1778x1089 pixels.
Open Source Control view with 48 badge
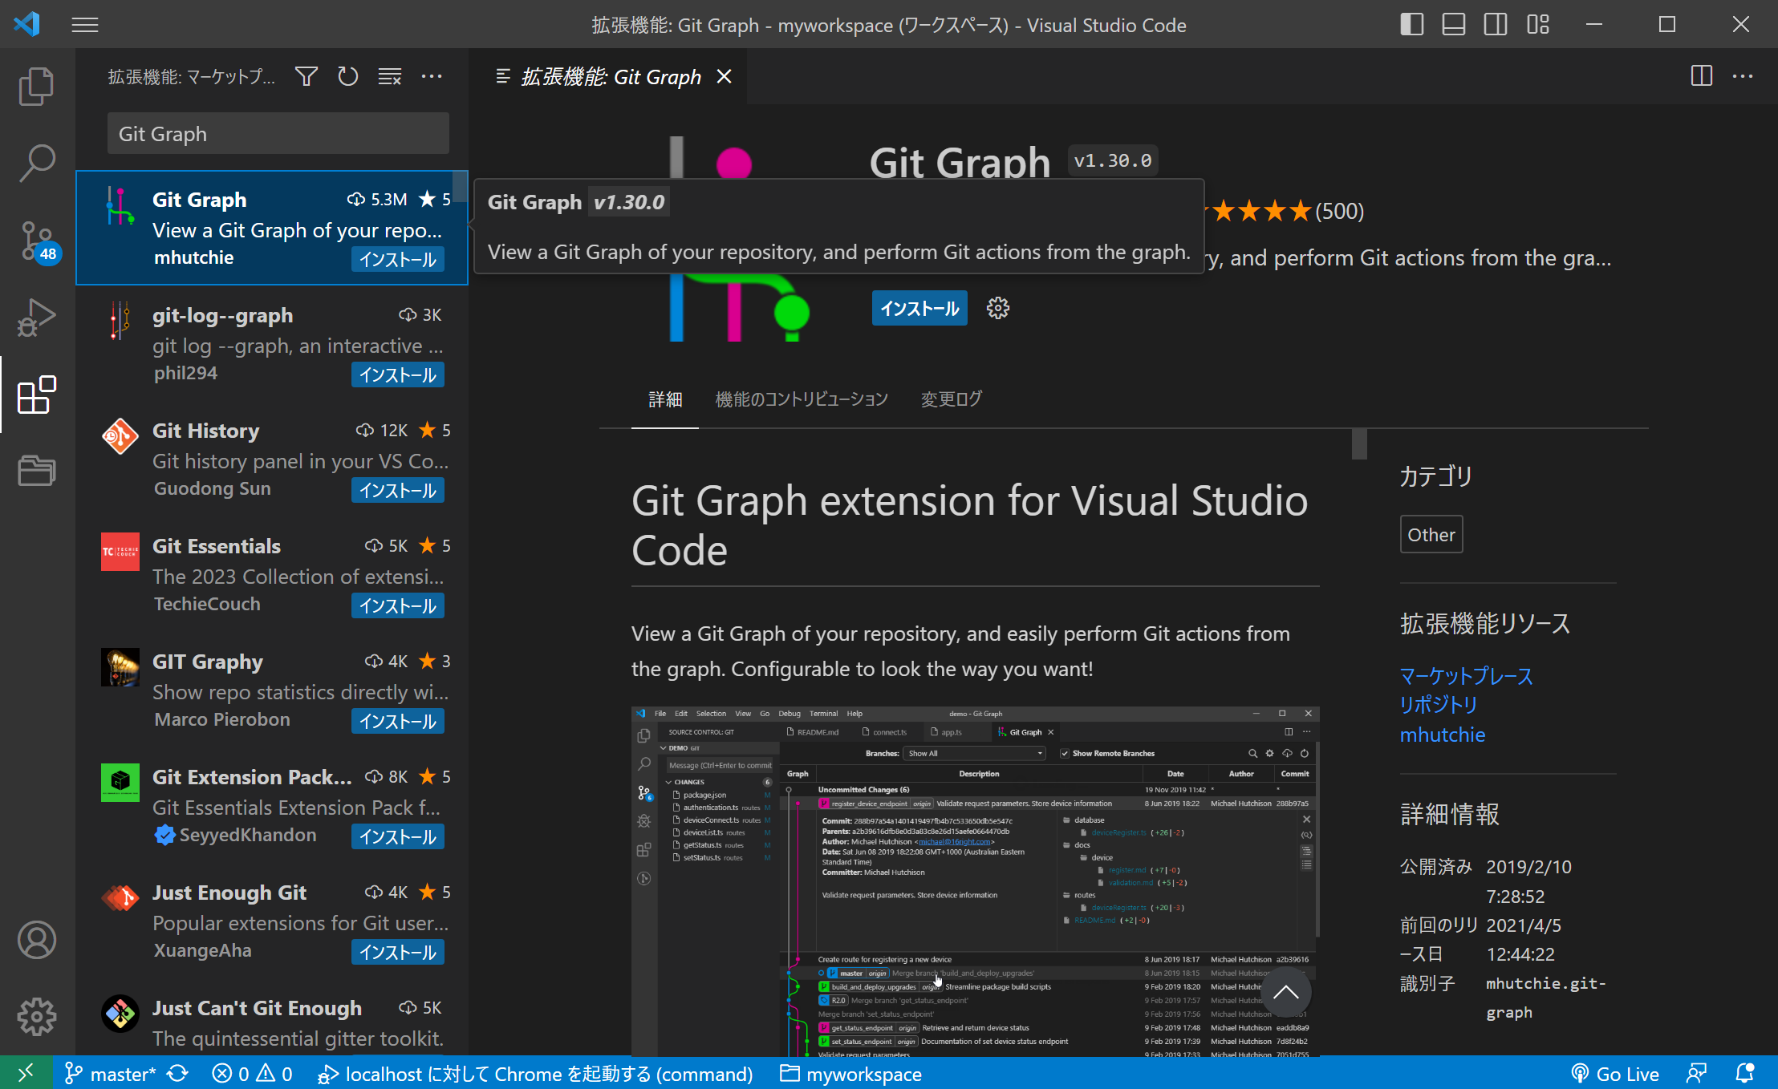point(37,241)
